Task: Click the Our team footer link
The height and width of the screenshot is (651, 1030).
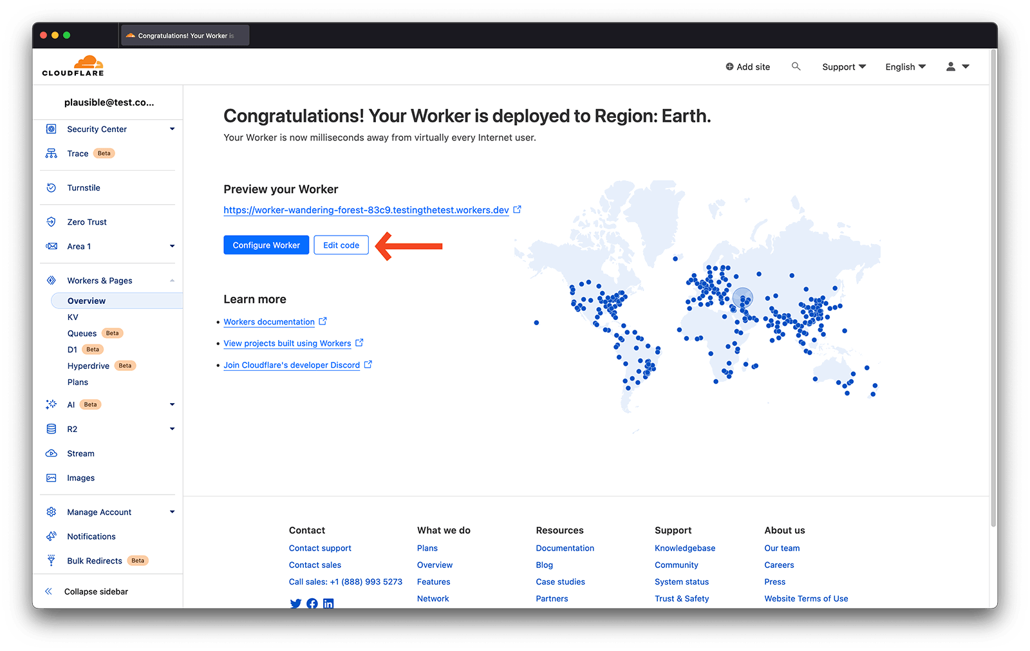Action: [x=782, y=548]
